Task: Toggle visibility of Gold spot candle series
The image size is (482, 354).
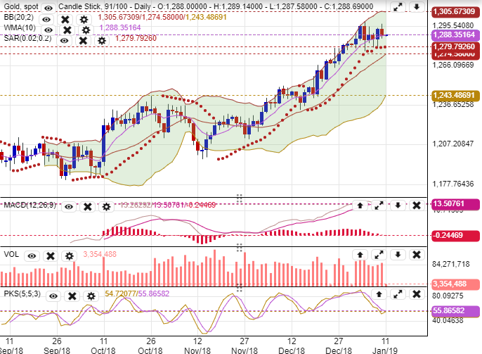Action: [47, 7]
